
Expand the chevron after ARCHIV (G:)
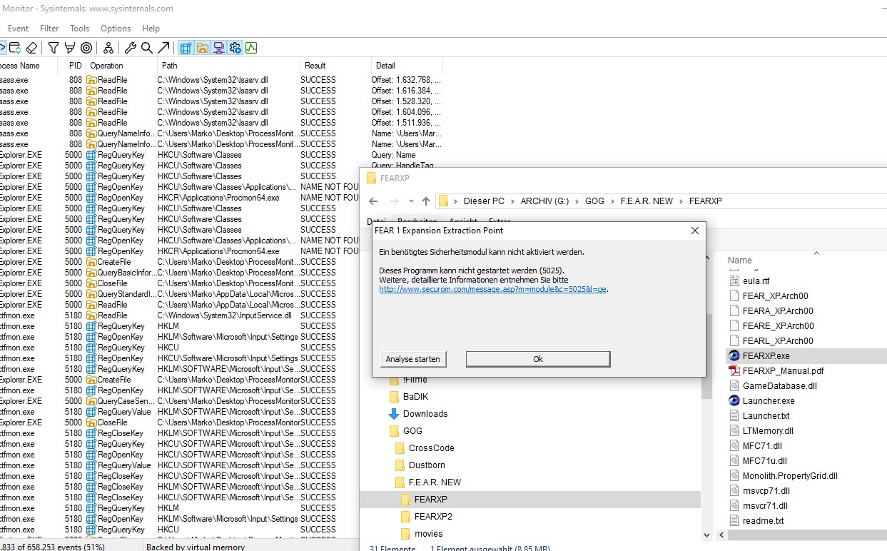(x=577, y=201)
